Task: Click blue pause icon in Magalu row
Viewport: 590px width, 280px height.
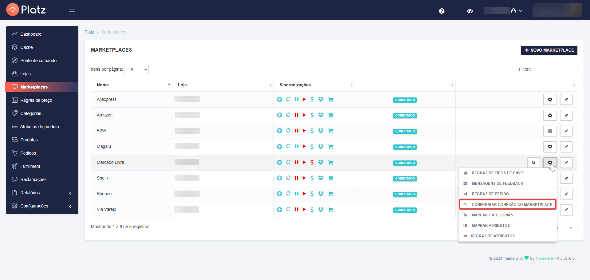Action: pyautogui.click(x=297, y=146)
